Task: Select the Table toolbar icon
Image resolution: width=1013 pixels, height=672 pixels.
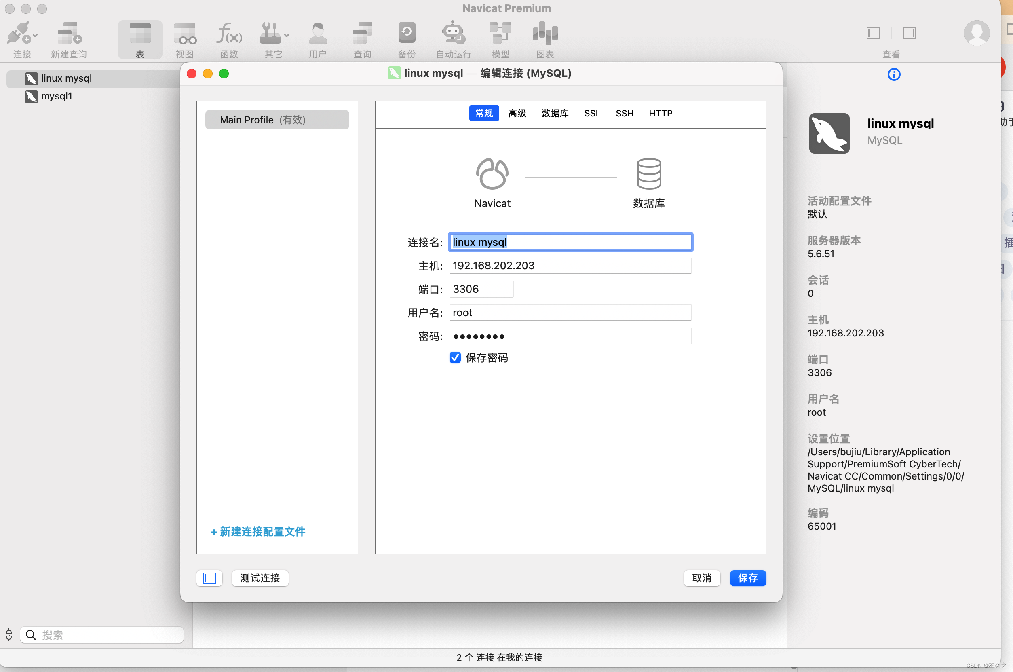Action: click(140, 33)
